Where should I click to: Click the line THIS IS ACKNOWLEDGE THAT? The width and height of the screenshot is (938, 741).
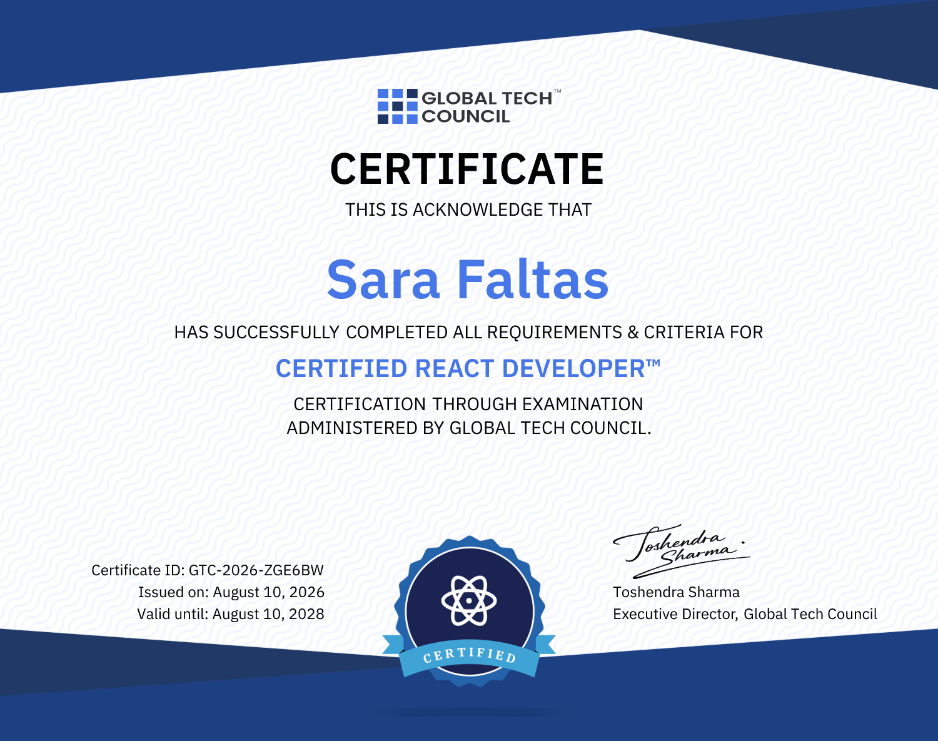(x=468, y=210)
